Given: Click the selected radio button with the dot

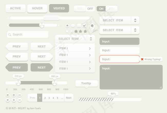Looking at the screenshot, I should click(x=67, y=26).
